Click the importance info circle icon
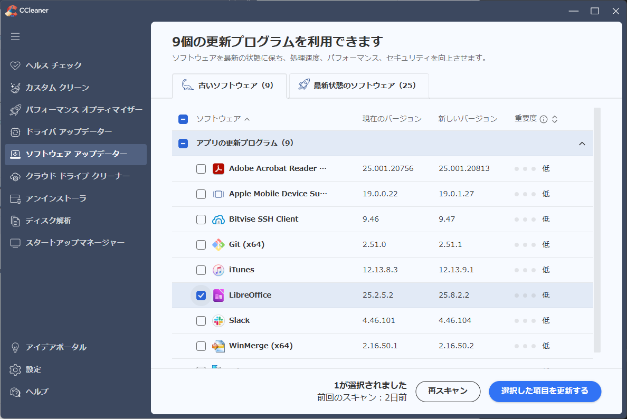The height and width of the screenshot is (419, 627). pyautogui.click(x=544, y=119)
